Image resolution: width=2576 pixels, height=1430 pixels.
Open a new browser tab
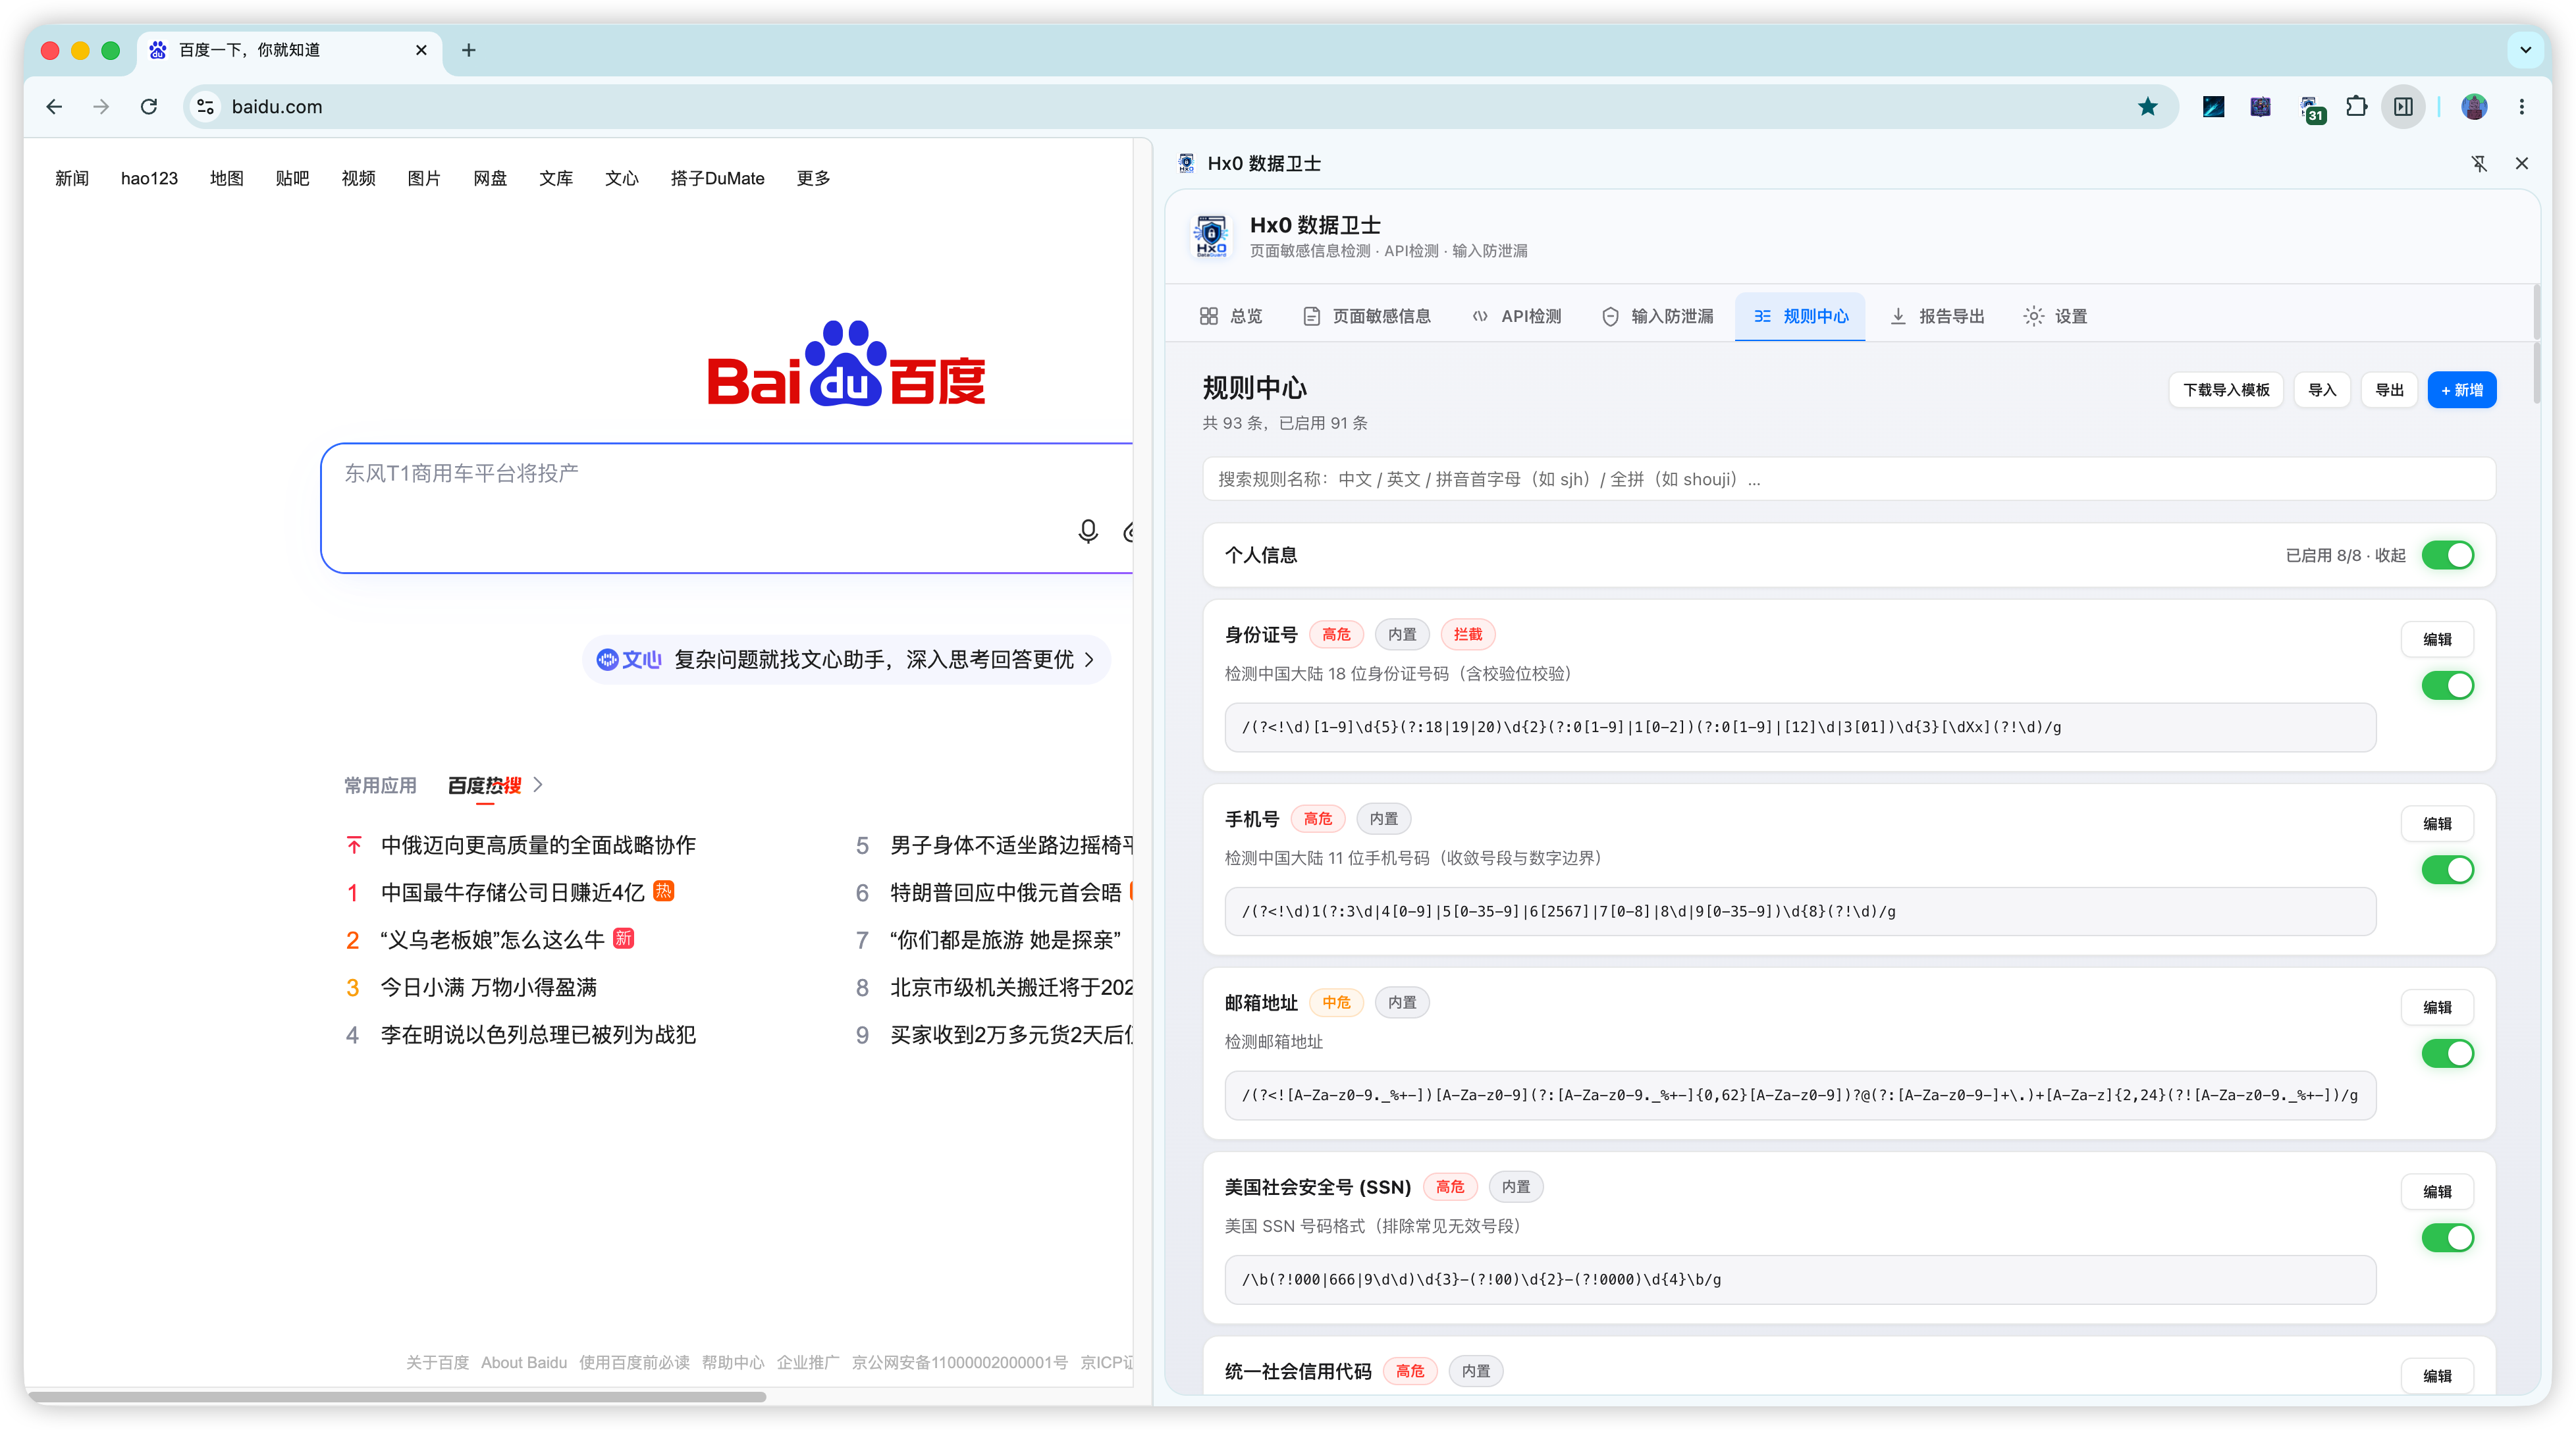tap(469, 50)
